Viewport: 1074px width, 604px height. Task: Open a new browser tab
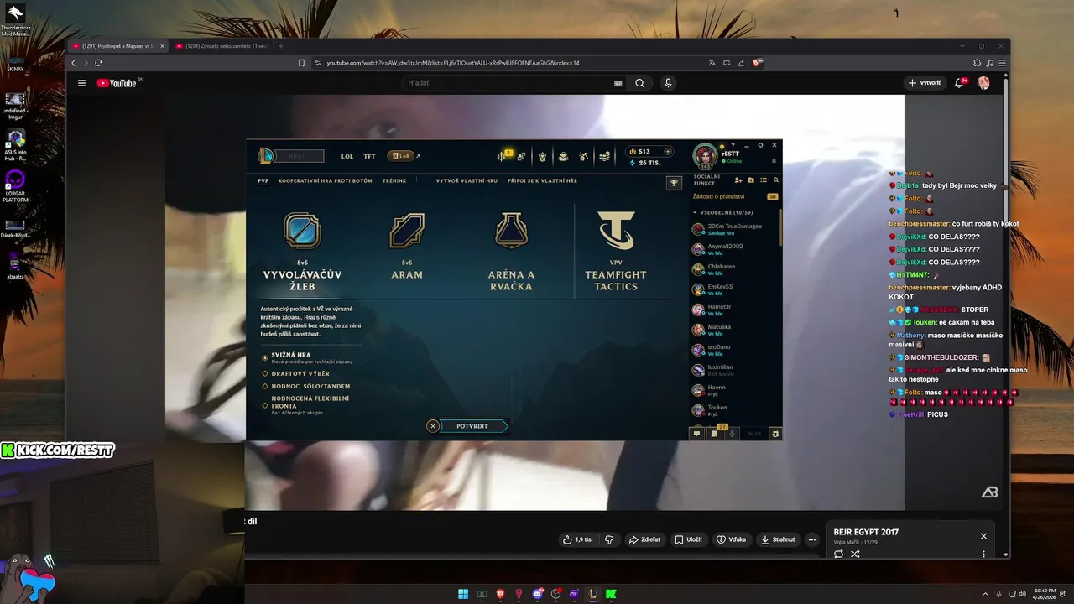tap(281, 46)
